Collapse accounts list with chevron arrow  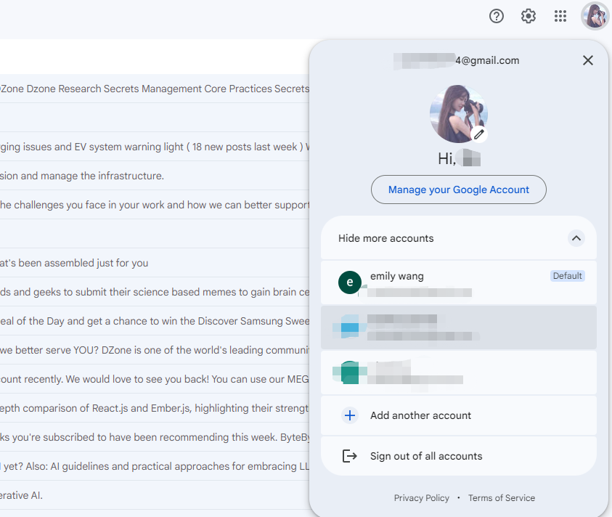576,238
